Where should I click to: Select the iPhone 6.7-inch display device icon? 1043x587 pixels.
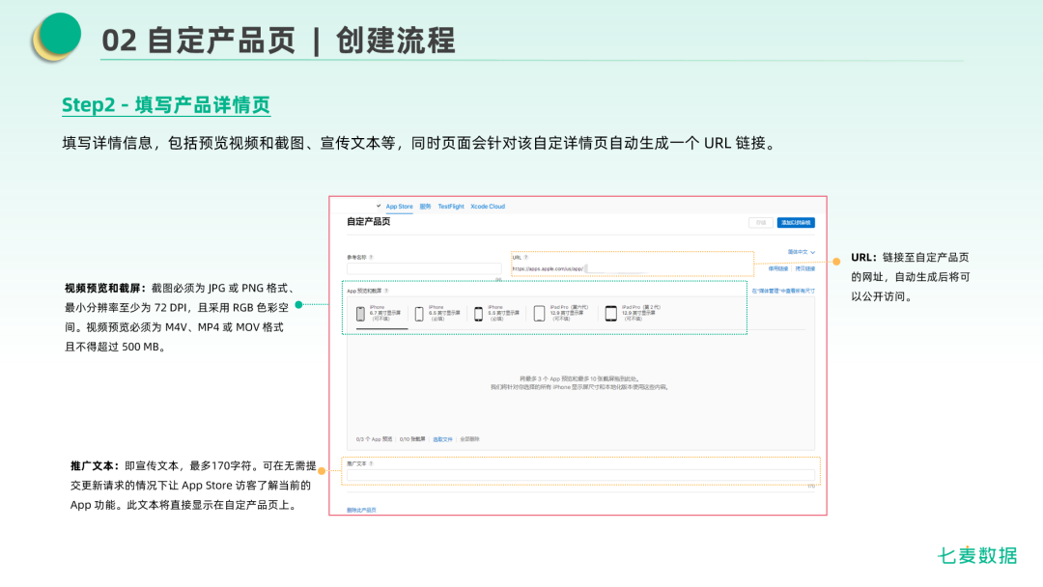pos(360,314)
